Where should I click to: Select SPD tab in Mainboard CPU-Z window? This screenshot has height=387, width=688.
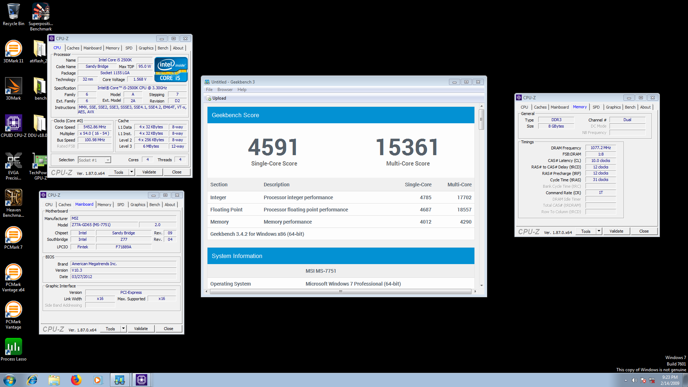(121, 205)
